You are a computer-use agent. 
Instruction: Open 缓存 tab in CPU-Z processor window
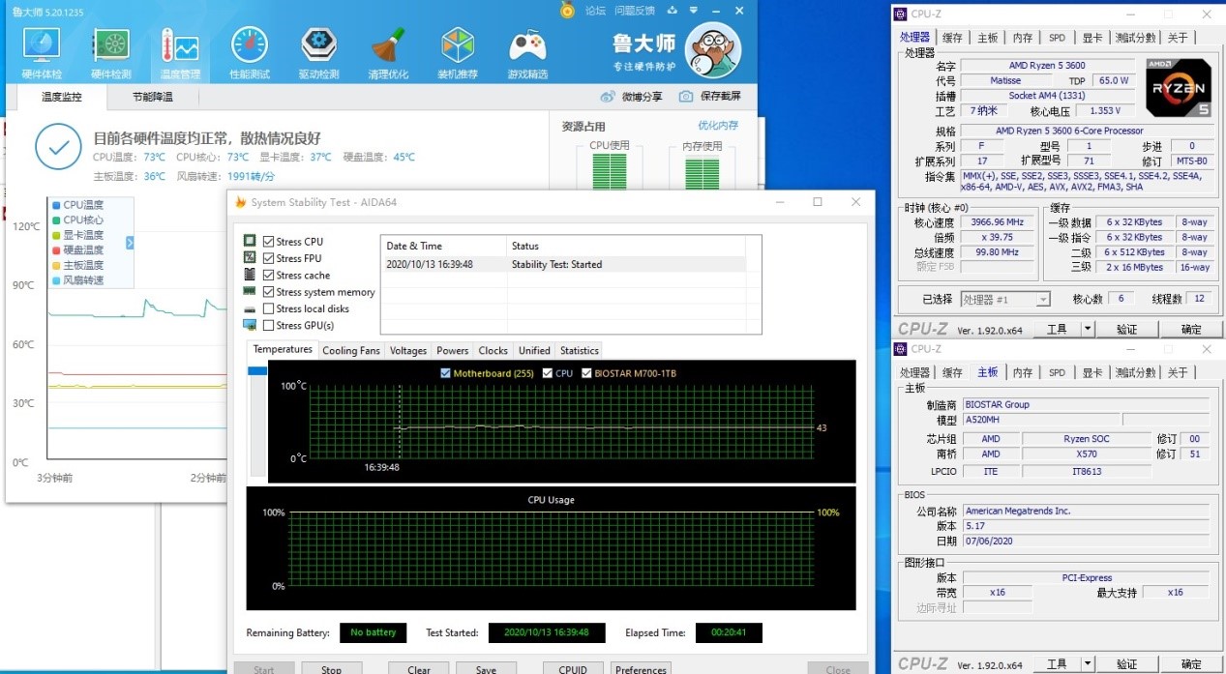[952, 38]
